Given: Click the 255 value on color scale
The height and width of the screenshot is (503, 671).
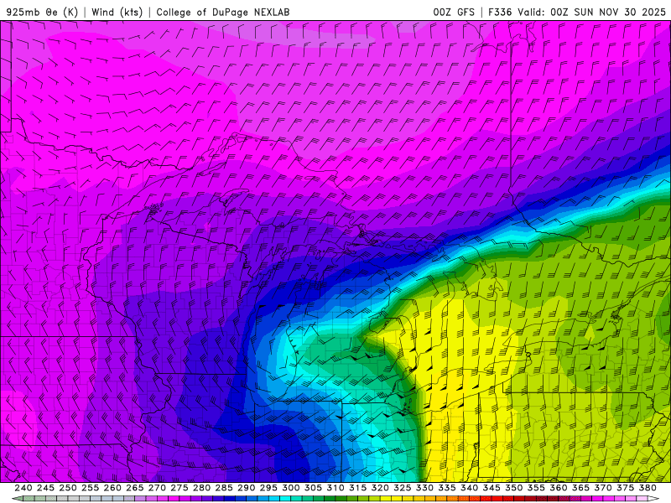Looking at the screenshot, I should tap(90, 488).
